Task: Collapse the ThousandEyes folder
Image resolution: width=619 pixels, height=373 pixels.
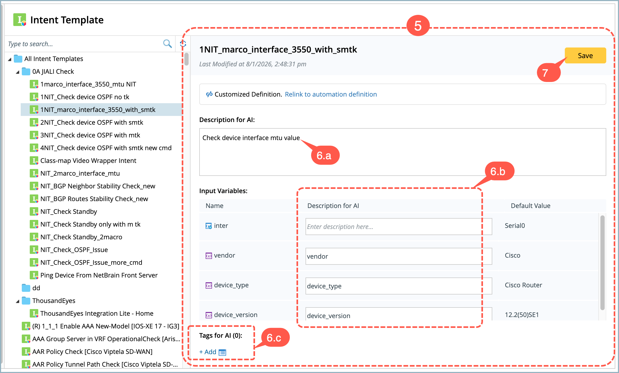Action: tap(18, 301)
